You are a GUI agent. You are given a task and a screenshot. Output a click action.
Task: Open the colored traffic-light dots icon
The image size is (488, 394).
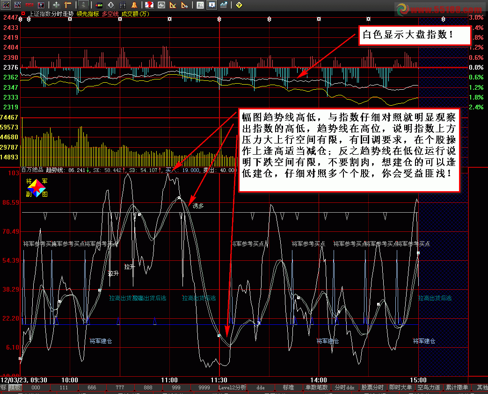[99, 5]
